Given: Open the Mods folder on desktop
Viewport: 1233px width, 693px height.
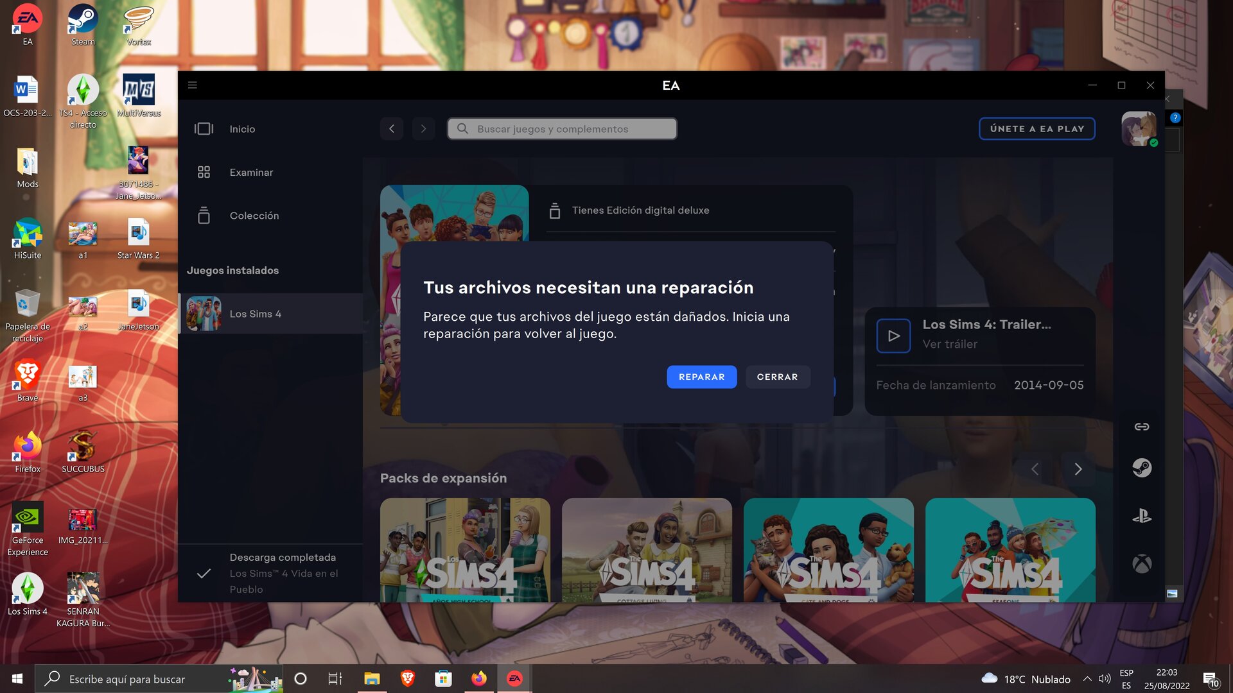Looking at the screenshot, I should tap(28, 167).
